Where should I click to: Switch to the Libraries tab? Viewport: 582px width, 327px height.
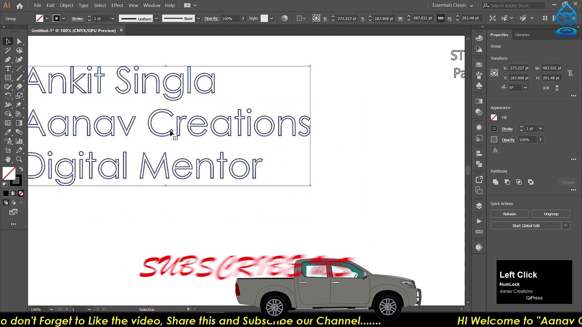pos(522,35)
